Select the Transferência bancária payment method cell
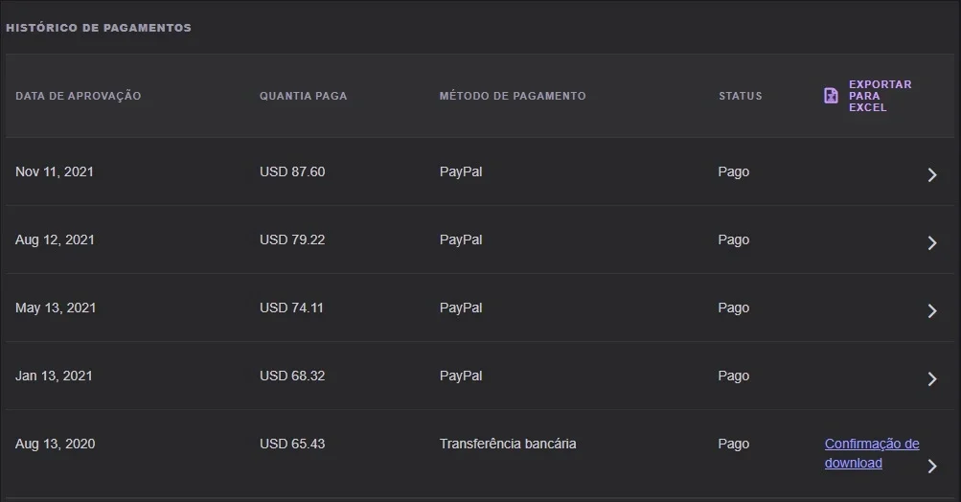The height and width of the screenshot is (502, 961). pos(508,444)
